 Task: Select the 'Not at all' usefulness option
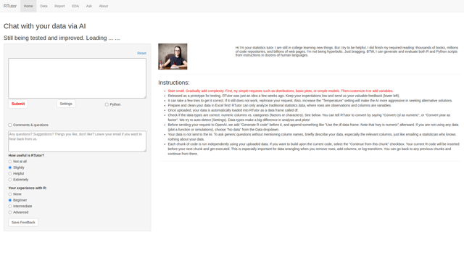pyautogui.click(x=10, y=162)
